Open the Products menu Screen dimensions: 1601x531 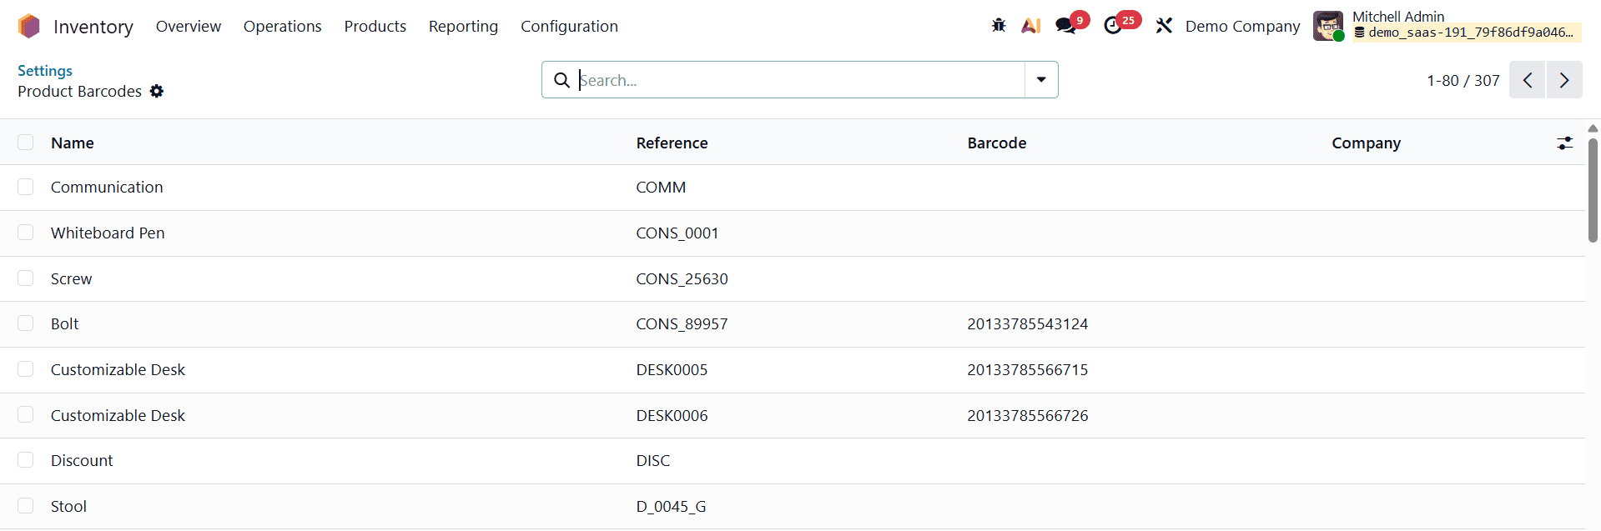[375, 26]
